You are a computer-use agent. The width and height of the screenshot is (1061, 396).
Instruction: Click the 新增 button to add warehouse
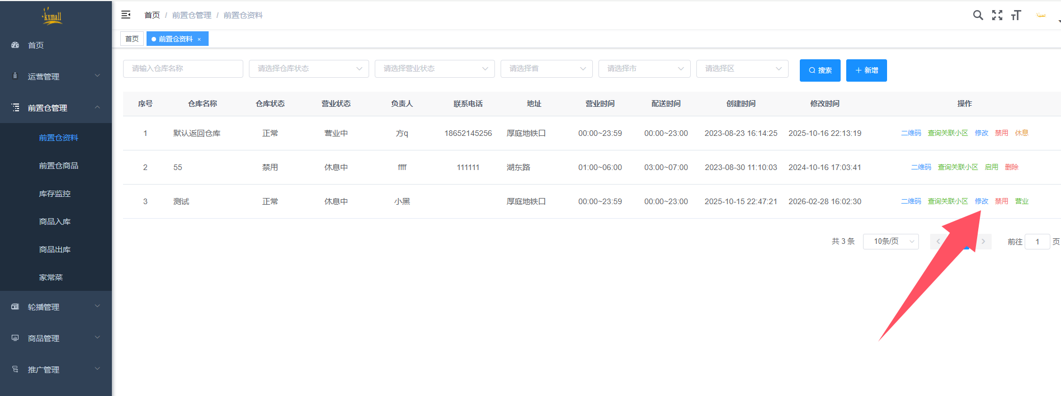coord(866,70)
